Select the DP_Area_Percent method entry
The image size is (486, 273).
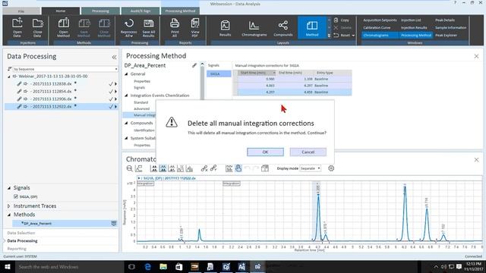coord(65,223)
